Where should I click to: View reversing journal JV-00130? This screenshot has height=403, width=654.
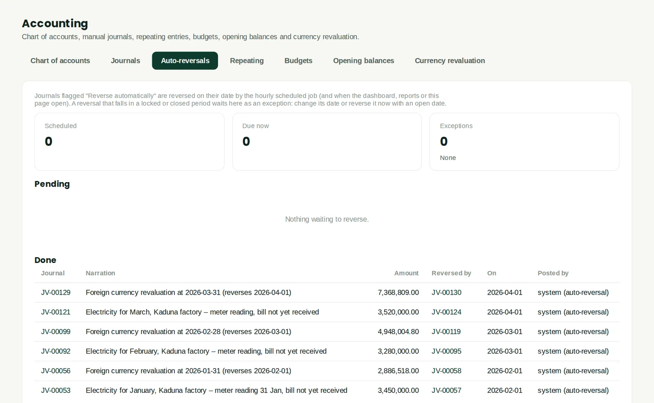click(x=446, y=293)
